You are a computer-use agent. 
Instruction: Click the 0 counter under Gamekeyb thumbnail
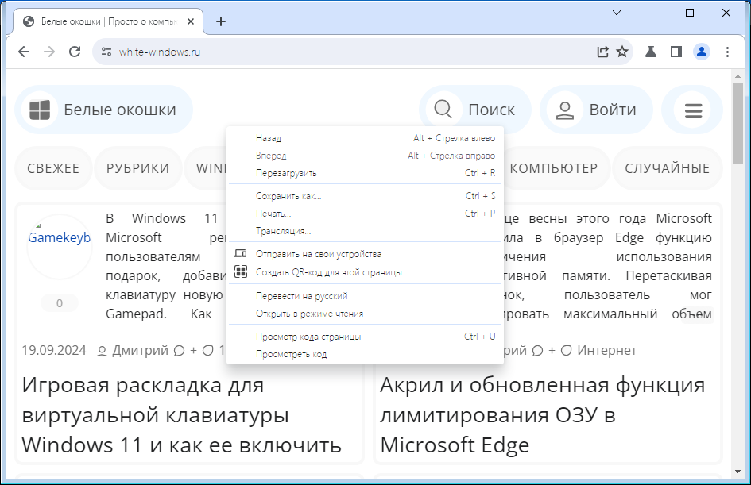pyautogui.click(x=60, y=303)
